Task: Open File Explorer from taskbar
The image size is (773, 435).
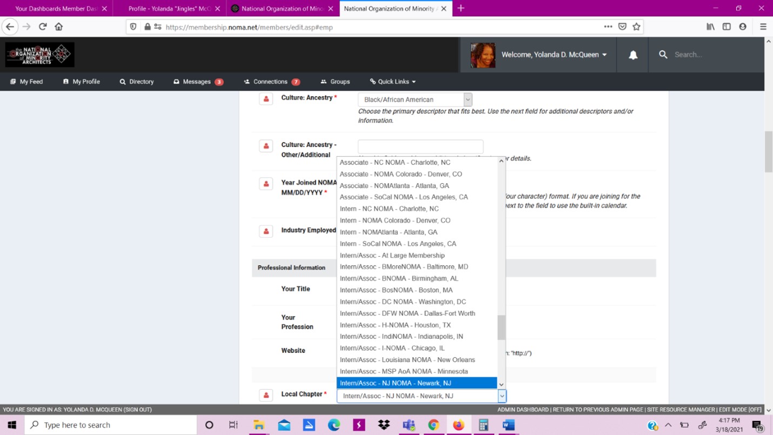Action: click(259, 425)
